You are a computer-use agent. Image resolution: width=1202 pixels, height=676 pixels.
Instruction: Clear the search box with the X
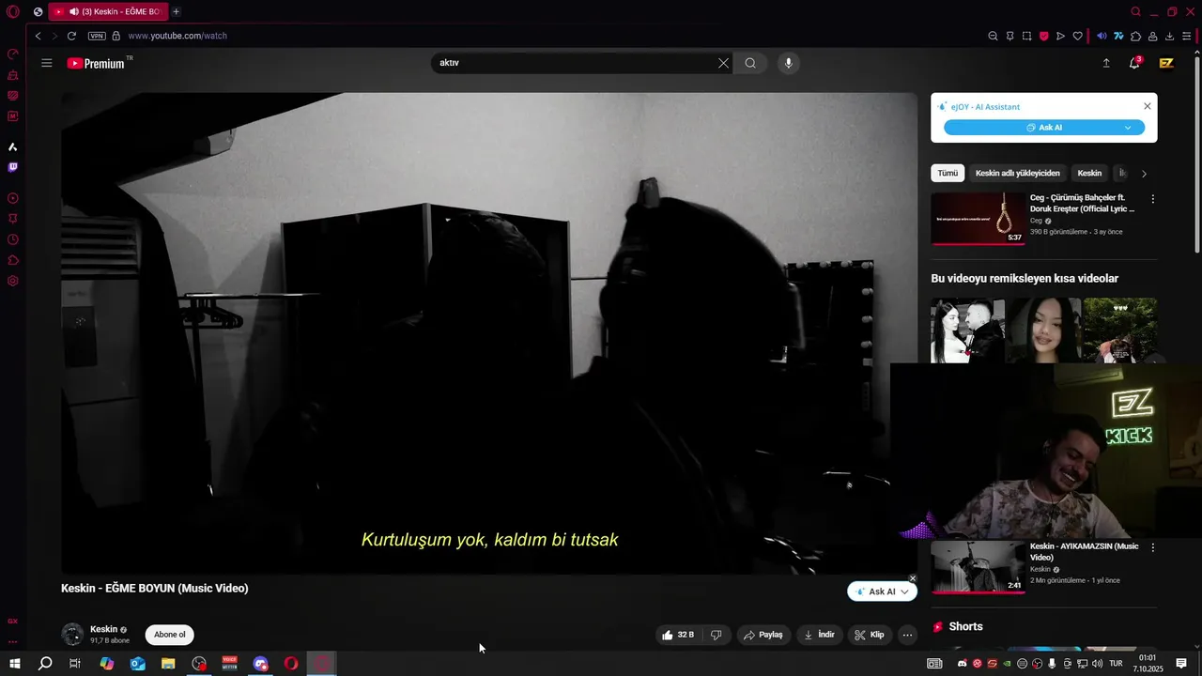point(723,63)
